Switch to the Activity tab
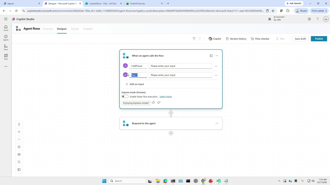 coord(75,29)
